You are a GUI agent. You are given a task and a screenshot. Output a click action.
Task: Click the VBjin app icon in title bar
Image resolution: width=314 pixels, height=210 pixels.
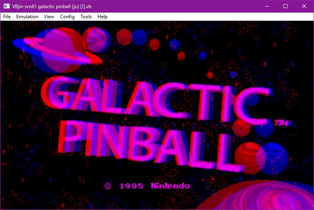tap(7, 6)
